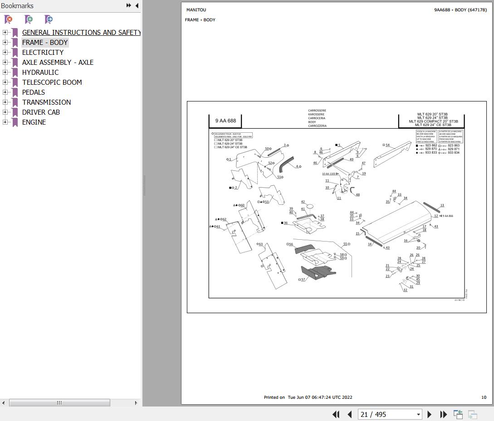Click bookmarks scrollbar left arrow
Image resolution: width=494 pixels, height=421 pixels.
(x=4, y=403)
